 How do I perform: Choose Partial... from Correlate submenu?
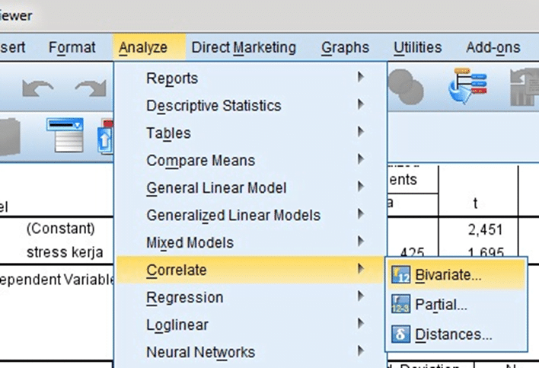[x=457, y=304]
